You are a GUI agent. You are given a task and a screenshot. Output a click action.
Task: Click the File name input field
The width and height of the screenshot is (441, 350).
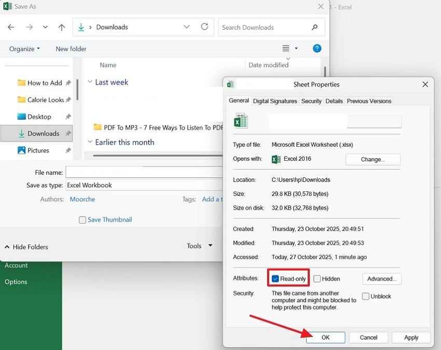coord(144,172)
